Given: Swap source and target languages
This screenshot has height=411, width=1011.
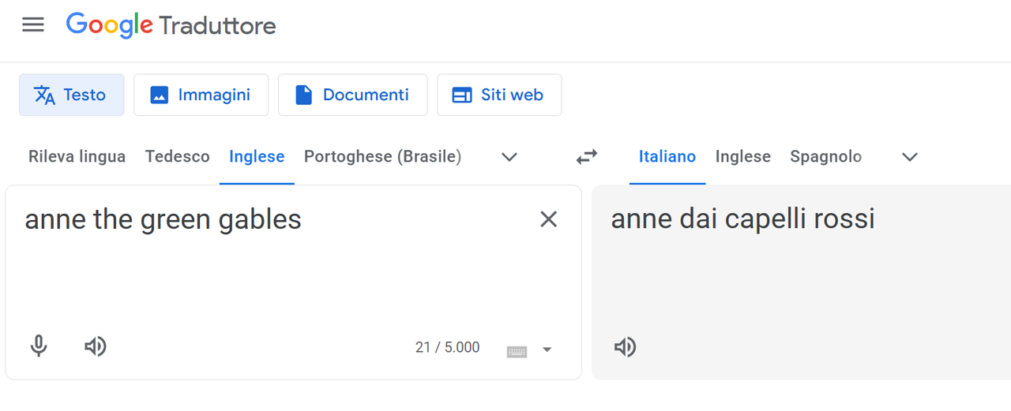Looking at the screenshot, I should 587,157.
